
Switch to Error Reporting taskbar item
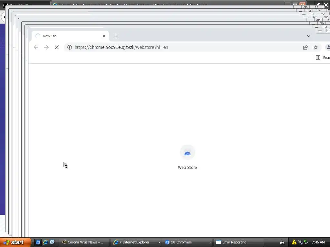click(x=239, y=242)
